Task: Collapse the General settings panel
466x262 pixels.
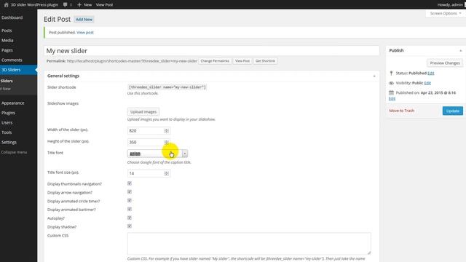Action: (x=374, y=76)
